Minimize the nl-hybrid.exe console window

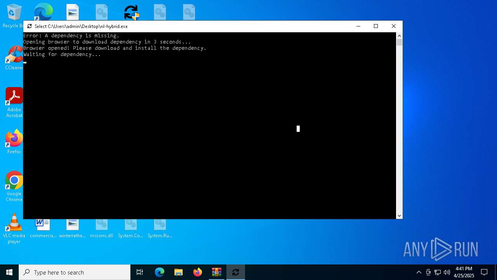(x=358, y=26)
